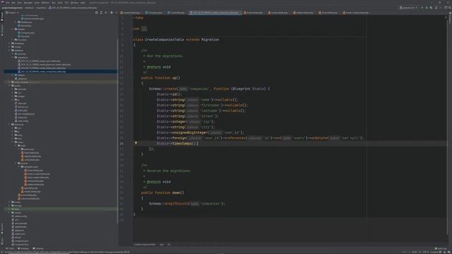
Task: Switch to the Company.php editor tab
Action: (154, 13)
